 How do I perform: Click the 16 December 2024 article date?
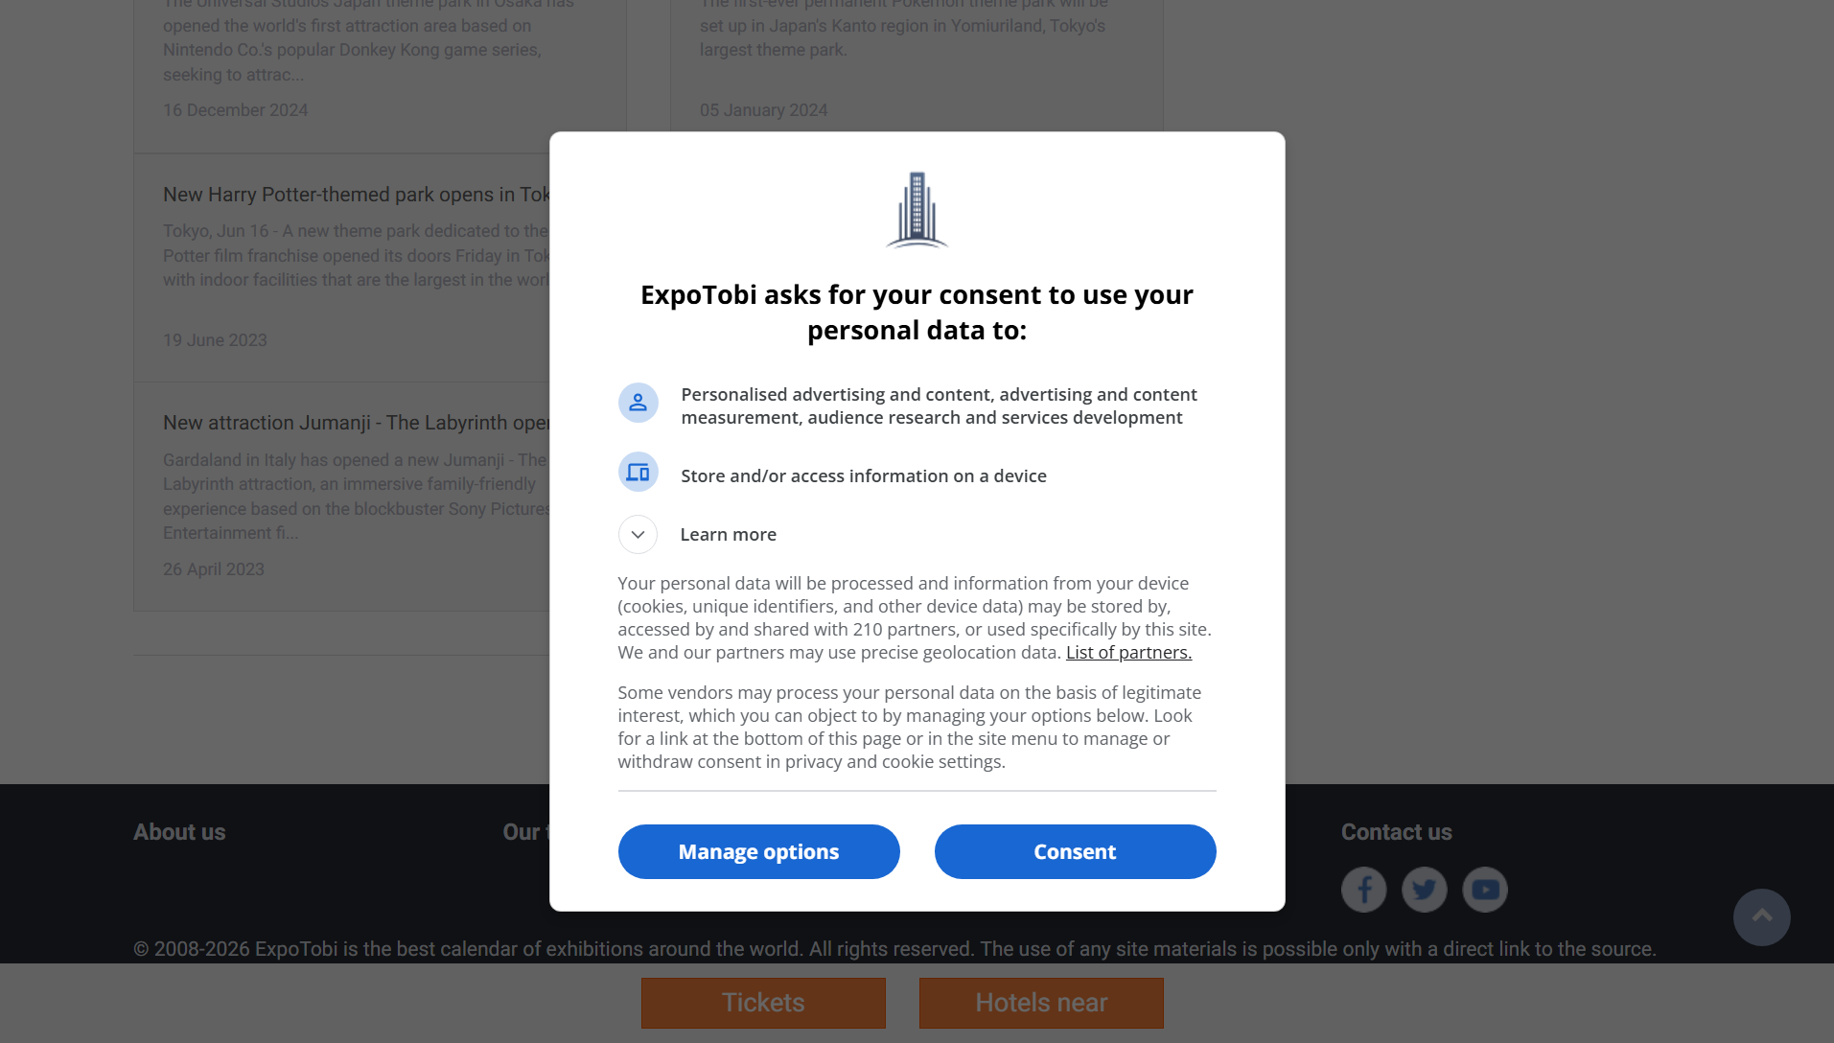235,110
